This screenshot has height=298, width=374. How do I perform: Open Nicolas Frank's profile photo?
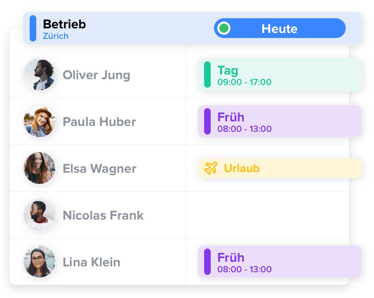point(40,215)
